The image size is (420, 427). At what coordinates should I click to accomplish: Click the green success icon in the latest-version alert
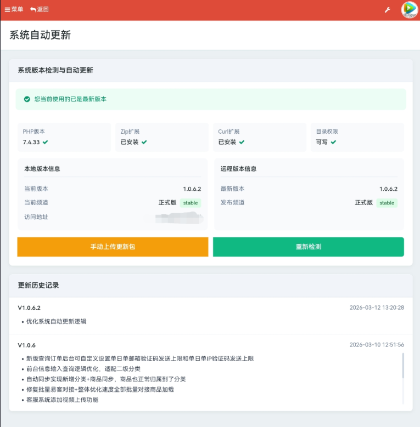click(x=27, y=99)
